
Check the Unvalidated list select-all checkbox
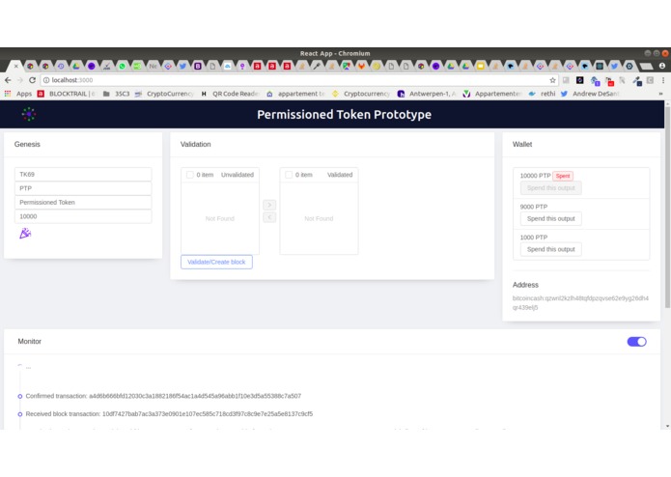tap(189, 175)
